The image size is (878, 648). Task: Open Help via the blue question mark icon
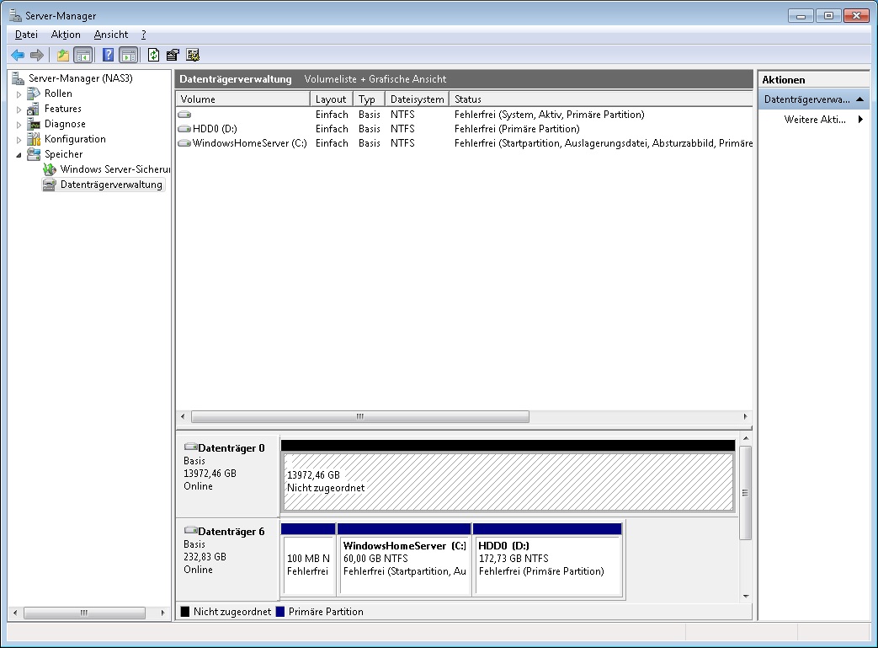[108, 55]
